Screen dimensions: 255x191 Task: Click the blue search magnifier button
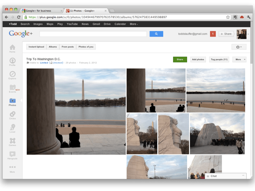click(156, 34)
